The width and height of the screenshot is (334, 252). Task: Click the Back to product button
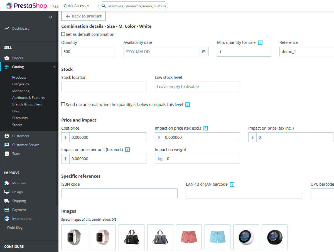pos(83,16)
